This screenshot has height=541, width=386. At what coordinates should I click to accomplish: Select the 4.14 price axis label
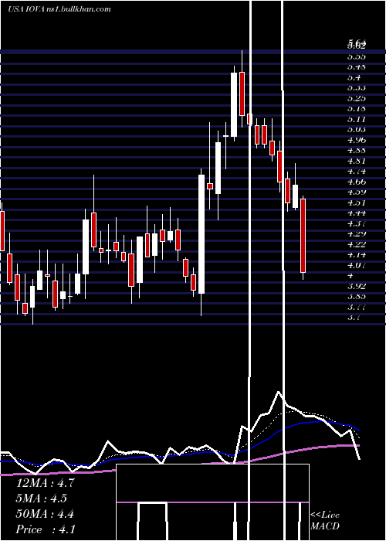(x=357, y=254)
